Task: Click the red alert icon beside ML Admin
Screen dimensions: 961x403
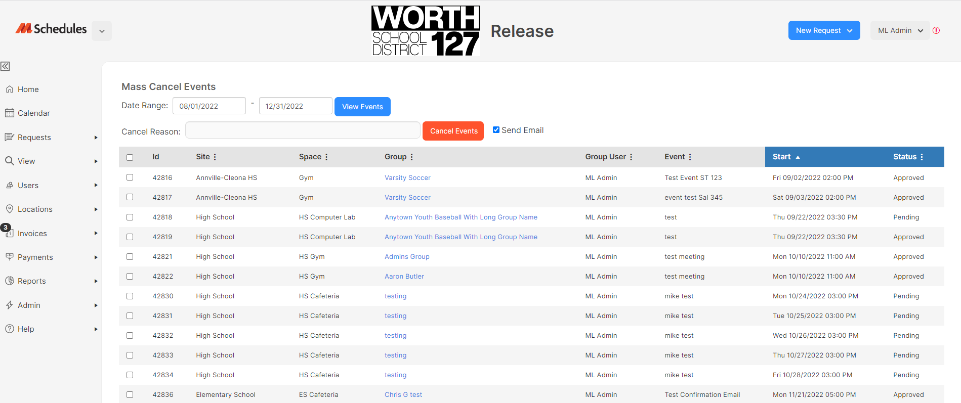Action: click(x=936, y=30)
